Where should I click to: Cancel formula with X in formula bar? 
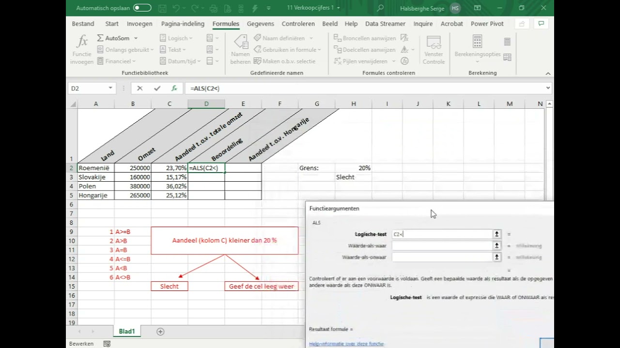coord(139,88)
